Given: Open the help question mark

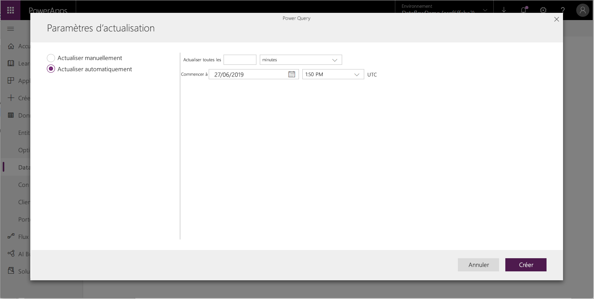Looking at the screenshot, I should click(563, 10).
